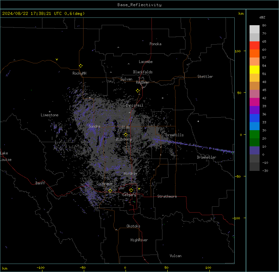The image size is (279, 272).
Task: Click the Vulcan label
Action: [175, 256]
